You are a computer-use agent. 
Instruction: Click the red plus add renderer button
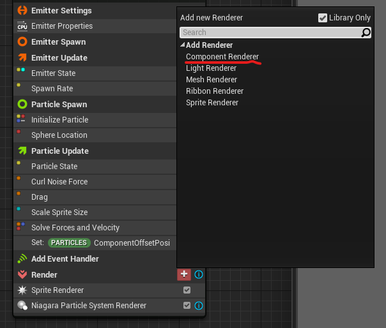point(184,274)
